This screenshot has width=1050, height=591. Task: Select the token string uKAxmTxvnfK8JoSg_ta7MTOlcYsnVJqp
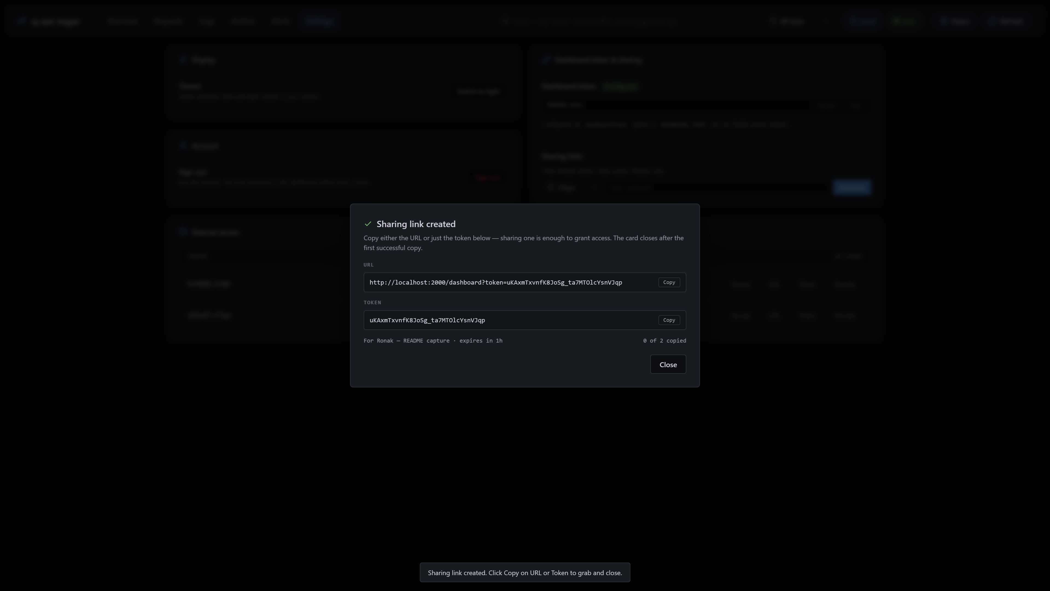pos(427,320)
